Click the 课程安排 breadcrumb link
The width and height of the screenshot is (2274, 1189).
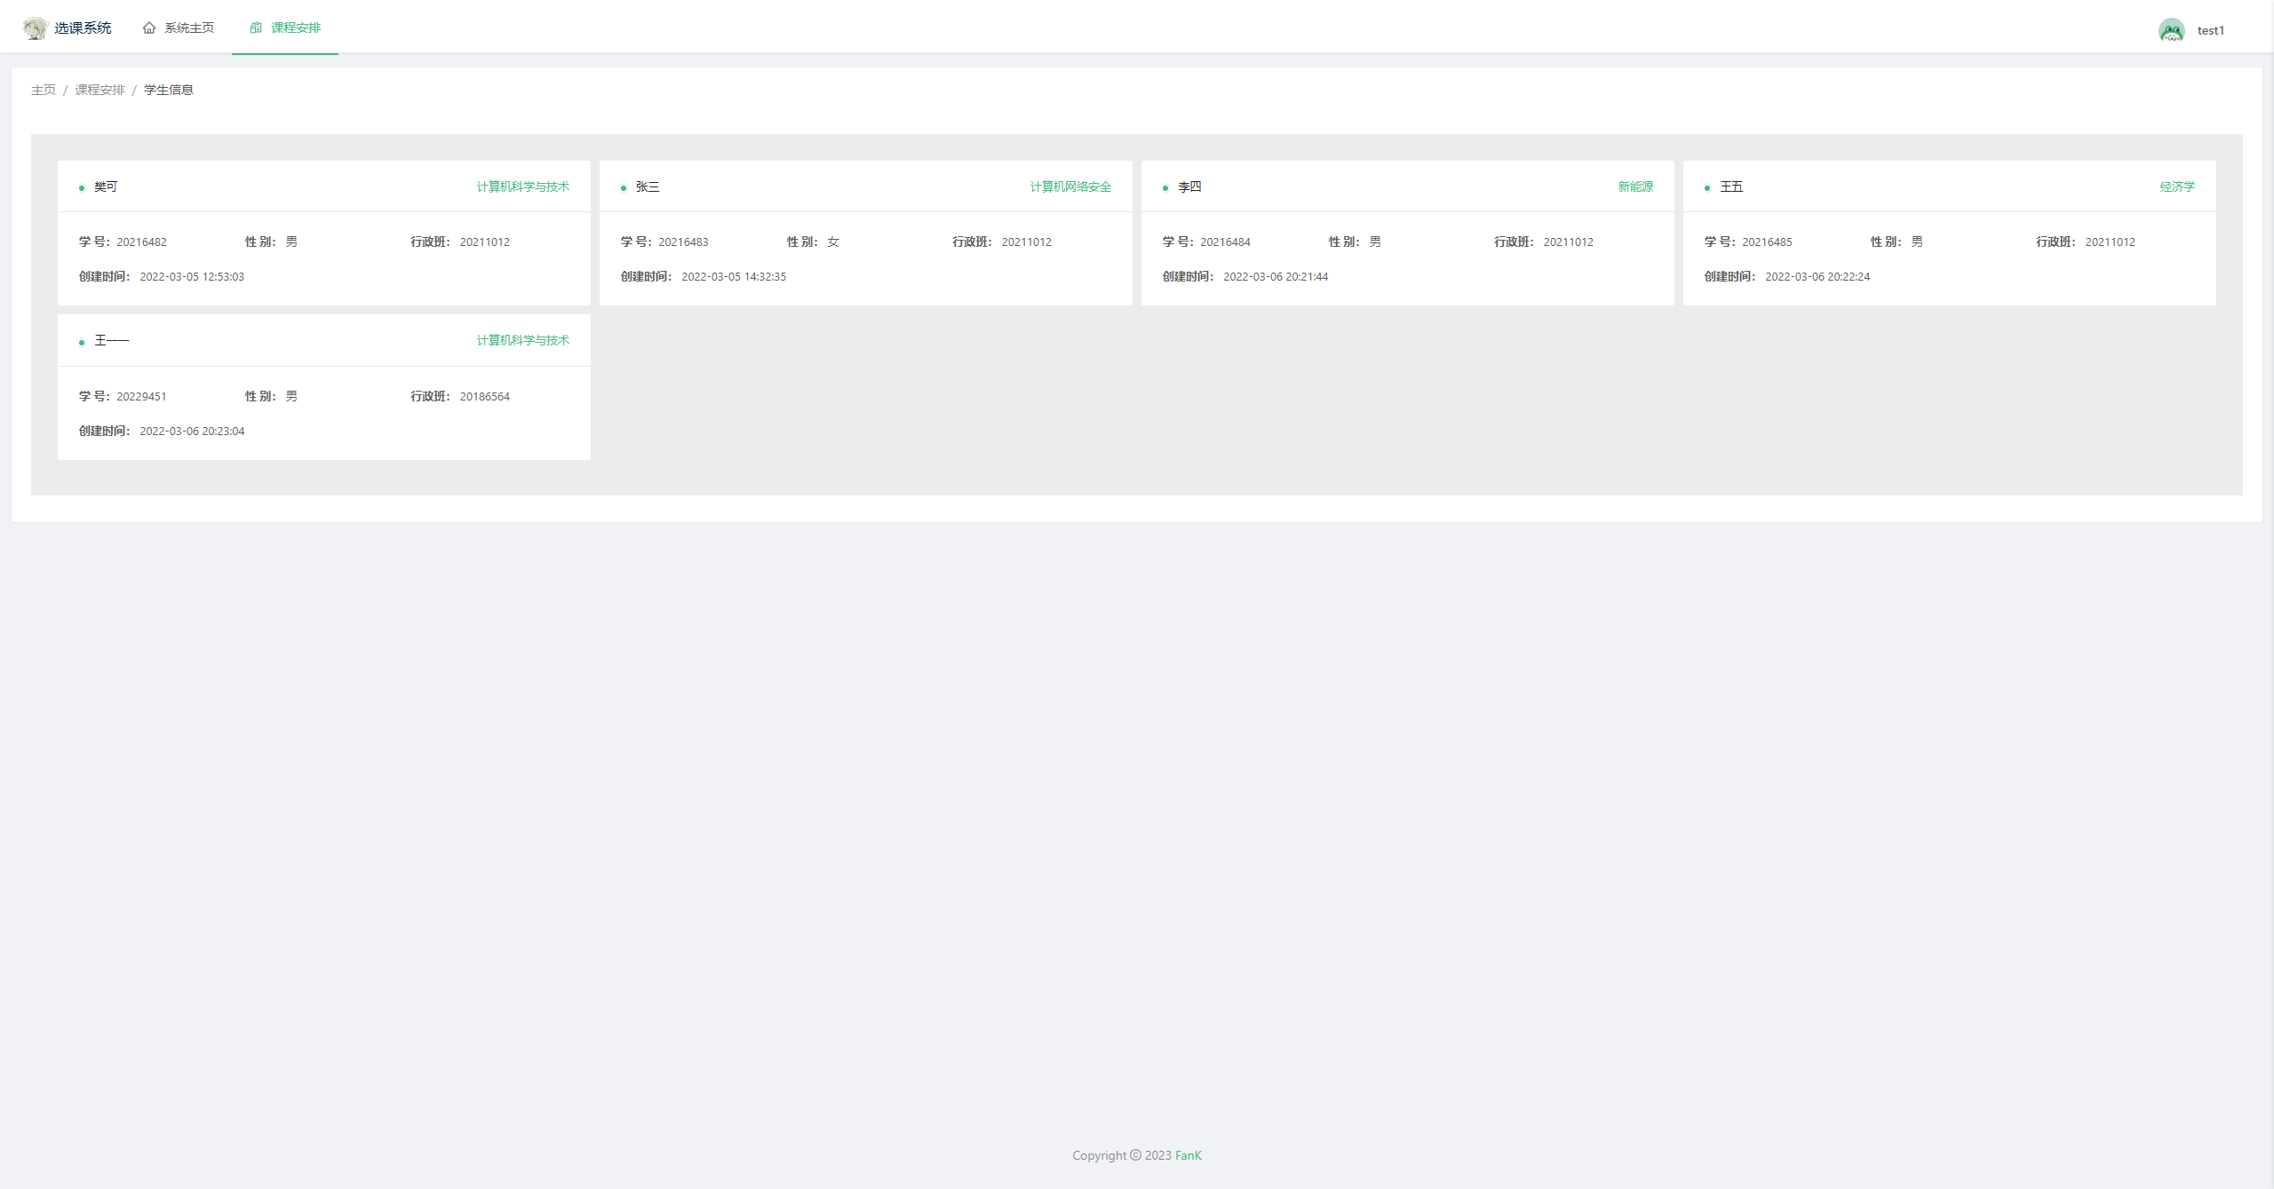coord(99,90)
